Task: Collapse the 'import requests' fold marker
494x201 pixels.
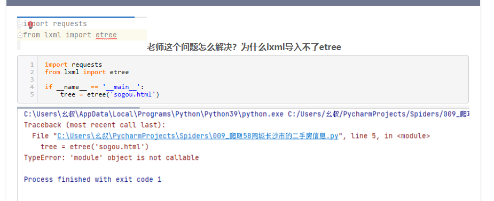Action: click(x=20, y=24)
